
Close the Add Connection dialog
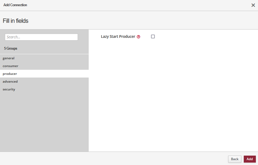[x=253, y=5]
